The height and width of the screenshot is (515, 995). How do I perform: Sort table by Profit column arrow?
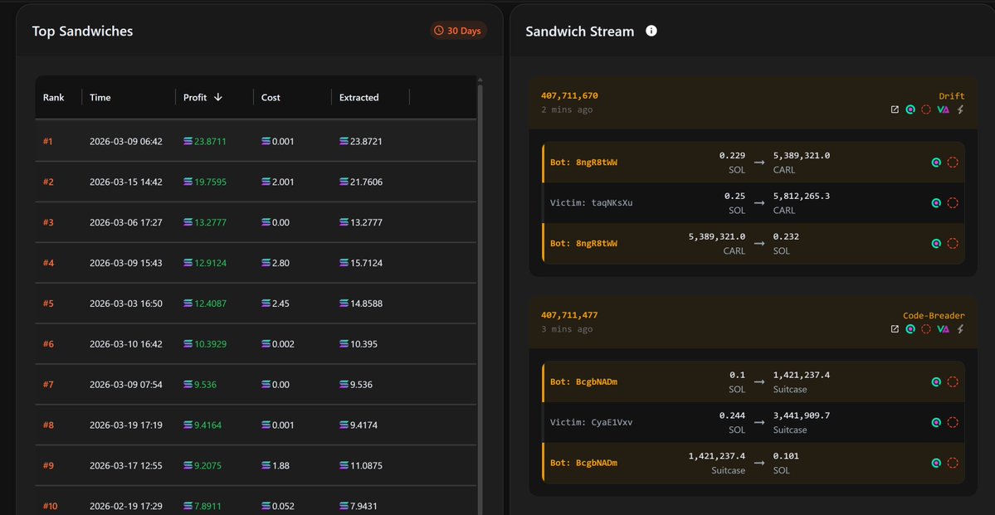(218, 98)
